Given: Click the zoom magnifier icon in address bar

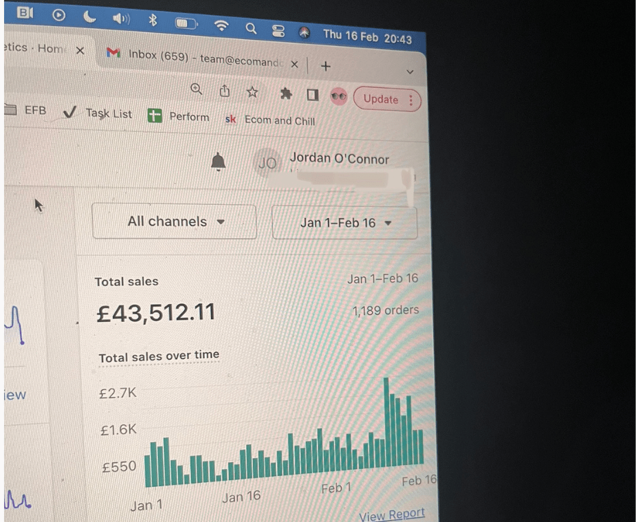Looking at the screenshot, I should (197, 89).
